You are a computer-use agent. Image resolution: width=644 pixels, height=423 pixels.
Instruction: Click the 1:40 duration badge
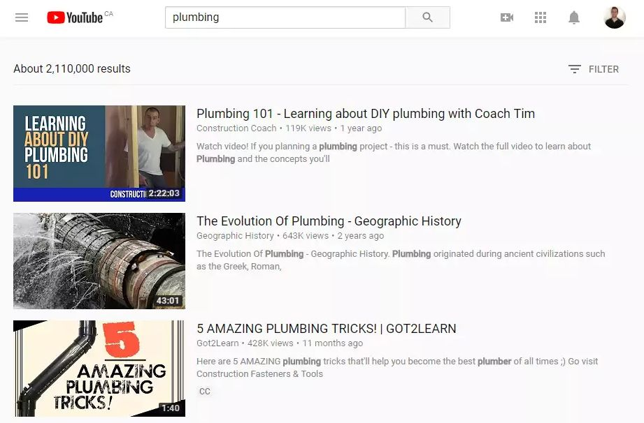coord(171,408)
